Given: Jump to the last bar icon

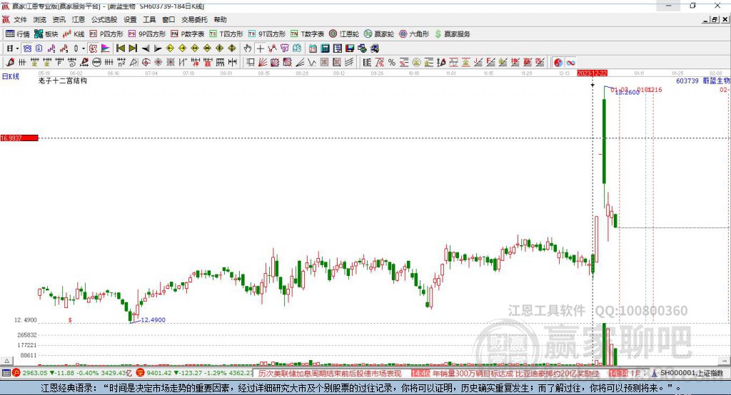Looking at the screenshot, I should point(133,48).
